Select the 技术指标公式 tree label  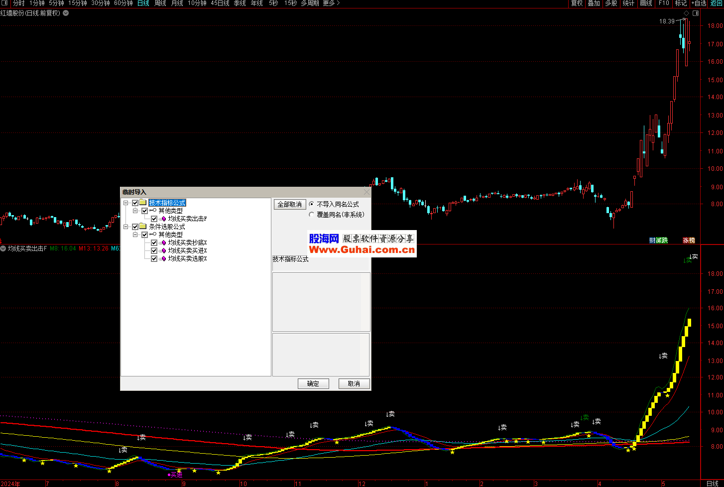[x=167, y=203]
